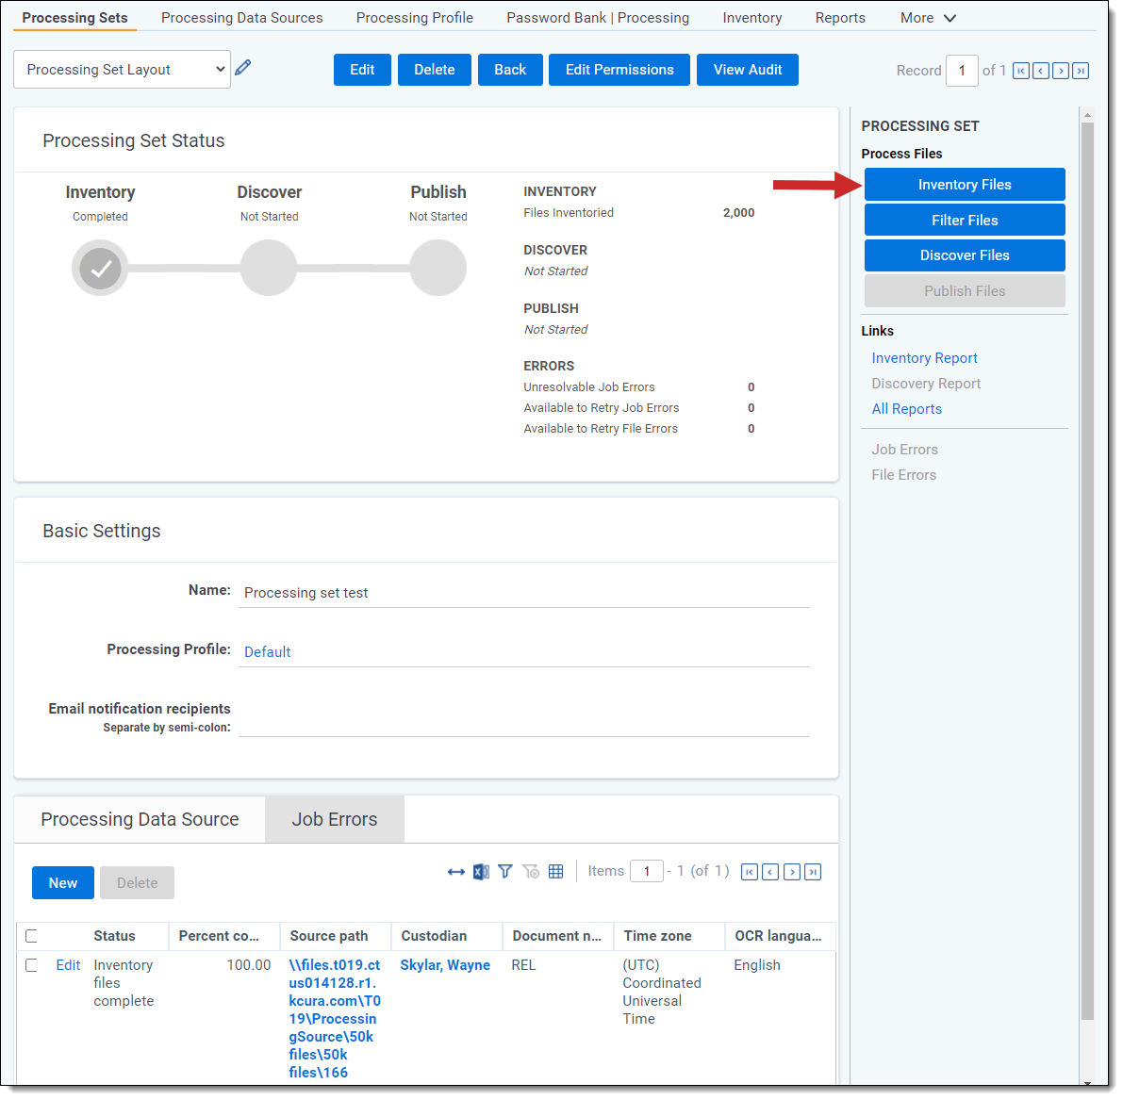
Task: Select all rows with the header checkbox
Action: pyautogui.click(x=31, y=936)
